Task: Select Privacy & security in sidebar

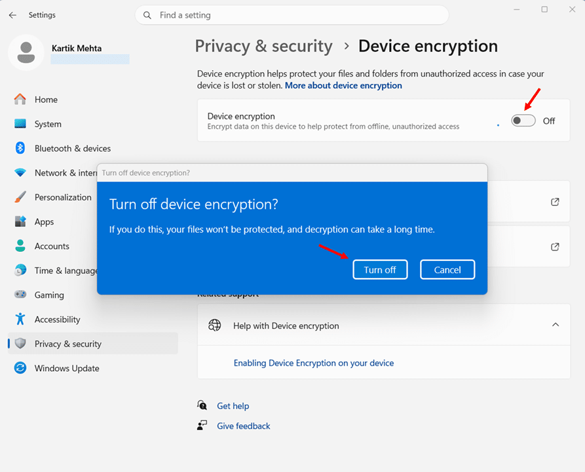Action: [67, 344]
